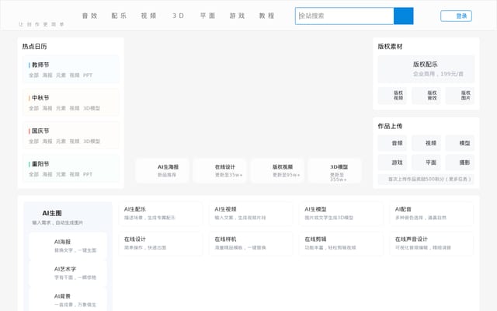The height and width of the screenshot is (311, 497).
Task: Select PPT under 重阳节
Action: [x=88, y=174]
